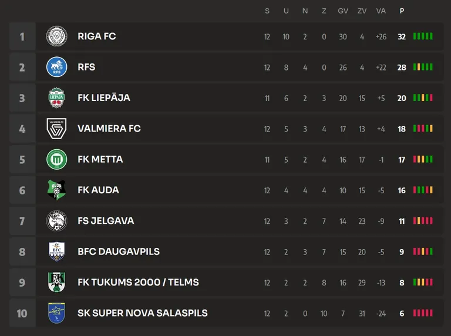
Task: Click the BFC Daugavpils shield logo
Action: [56, 251]
